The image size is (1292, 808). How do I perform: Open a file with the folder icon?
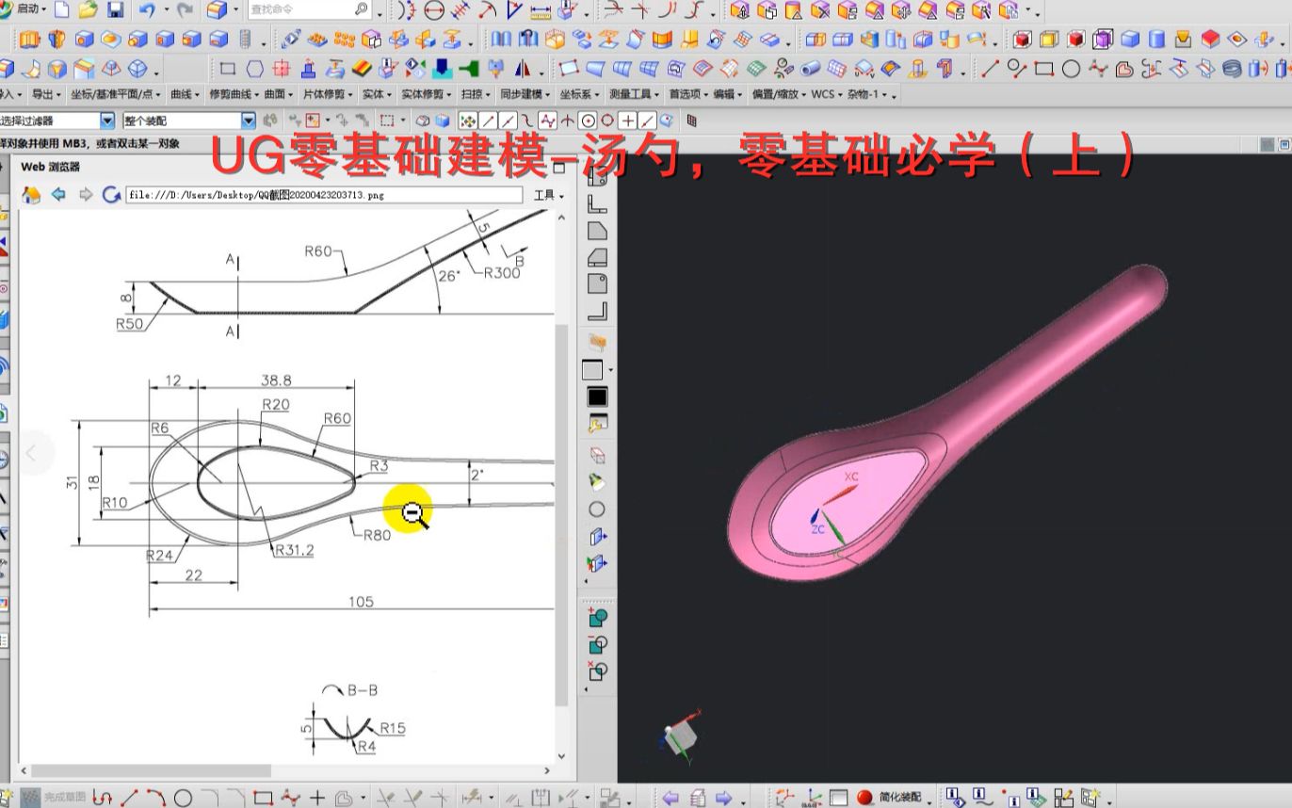click(x=88, y=10)
